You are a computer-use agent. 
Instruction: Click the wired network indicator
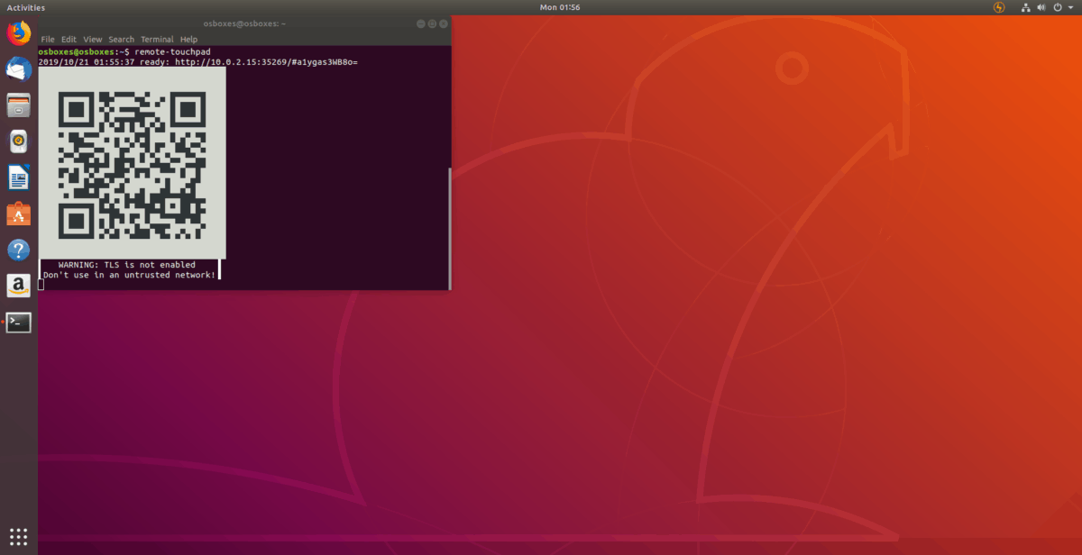(1025, 7)
